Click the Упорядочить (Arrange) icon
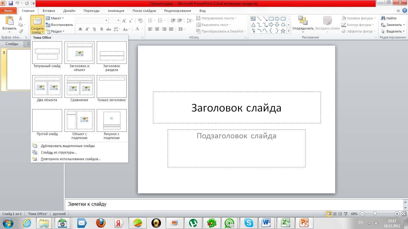 pos(303,20)
